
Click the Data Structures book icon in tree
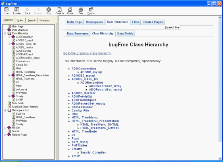click(x=9, y=30)
